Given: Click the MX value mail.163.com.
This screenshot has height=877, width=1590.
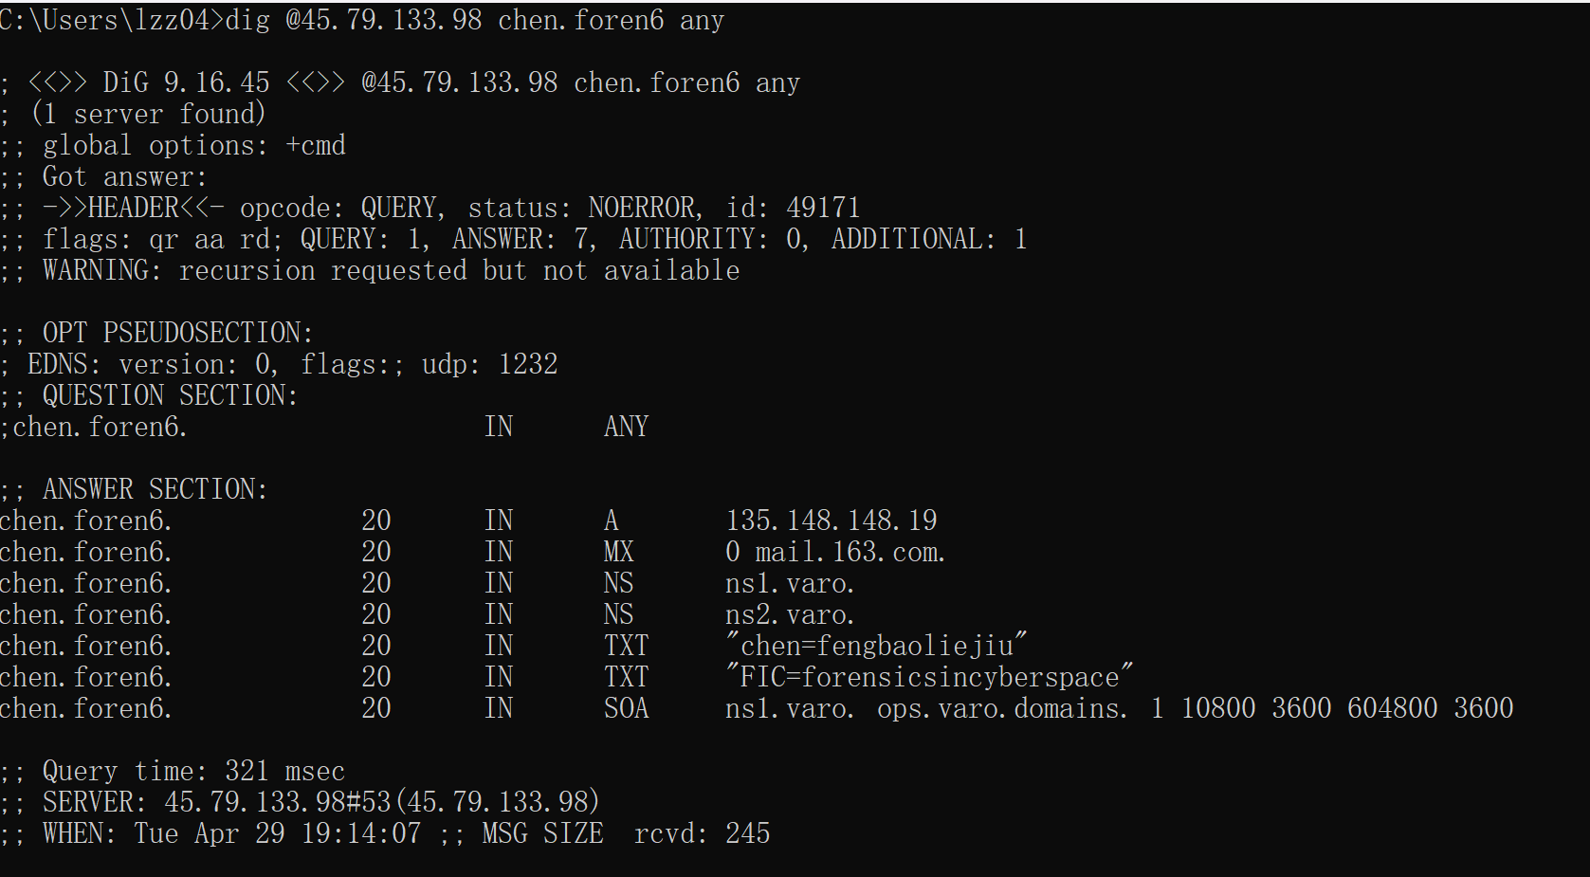Looking at the screenshot, I should tap(850, 552).
